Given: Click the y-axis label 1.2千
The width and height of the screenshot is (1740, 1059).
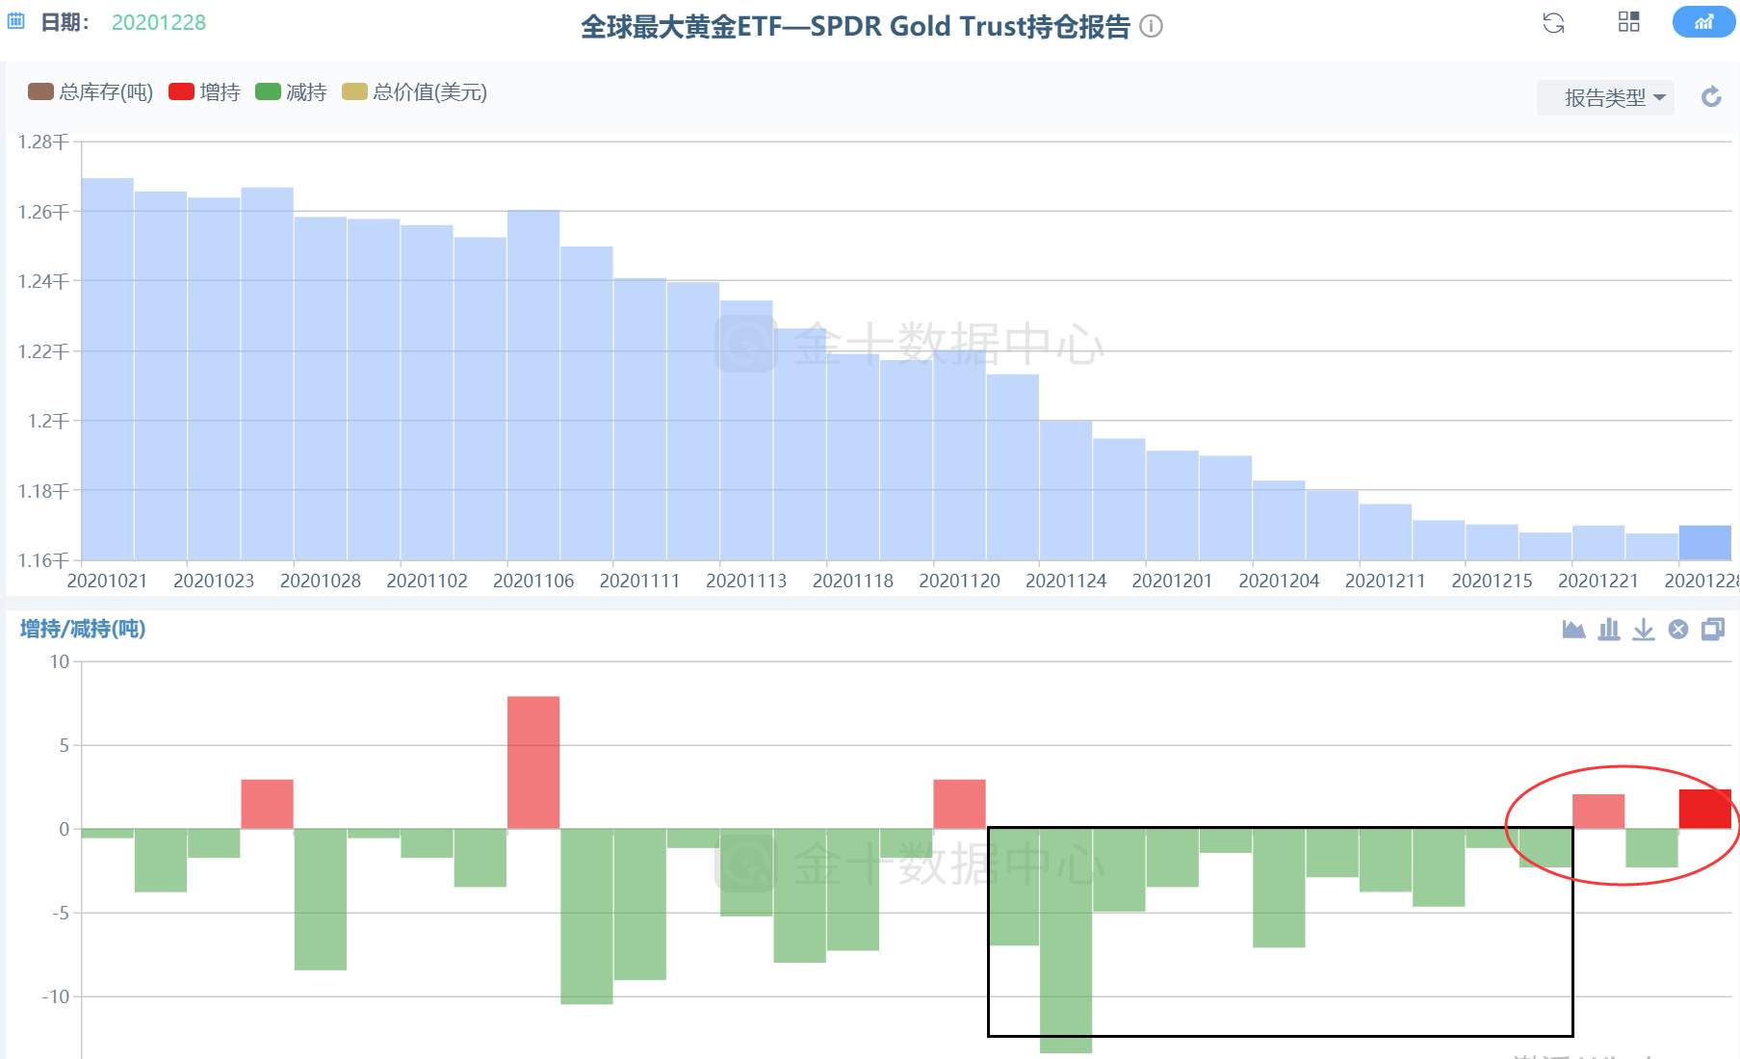Looking at the screenshot, I should click(48, 421).
